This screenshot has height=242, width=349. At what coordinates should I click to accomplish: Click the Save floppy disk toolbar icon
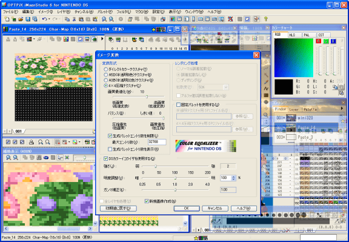coord(28,19)
